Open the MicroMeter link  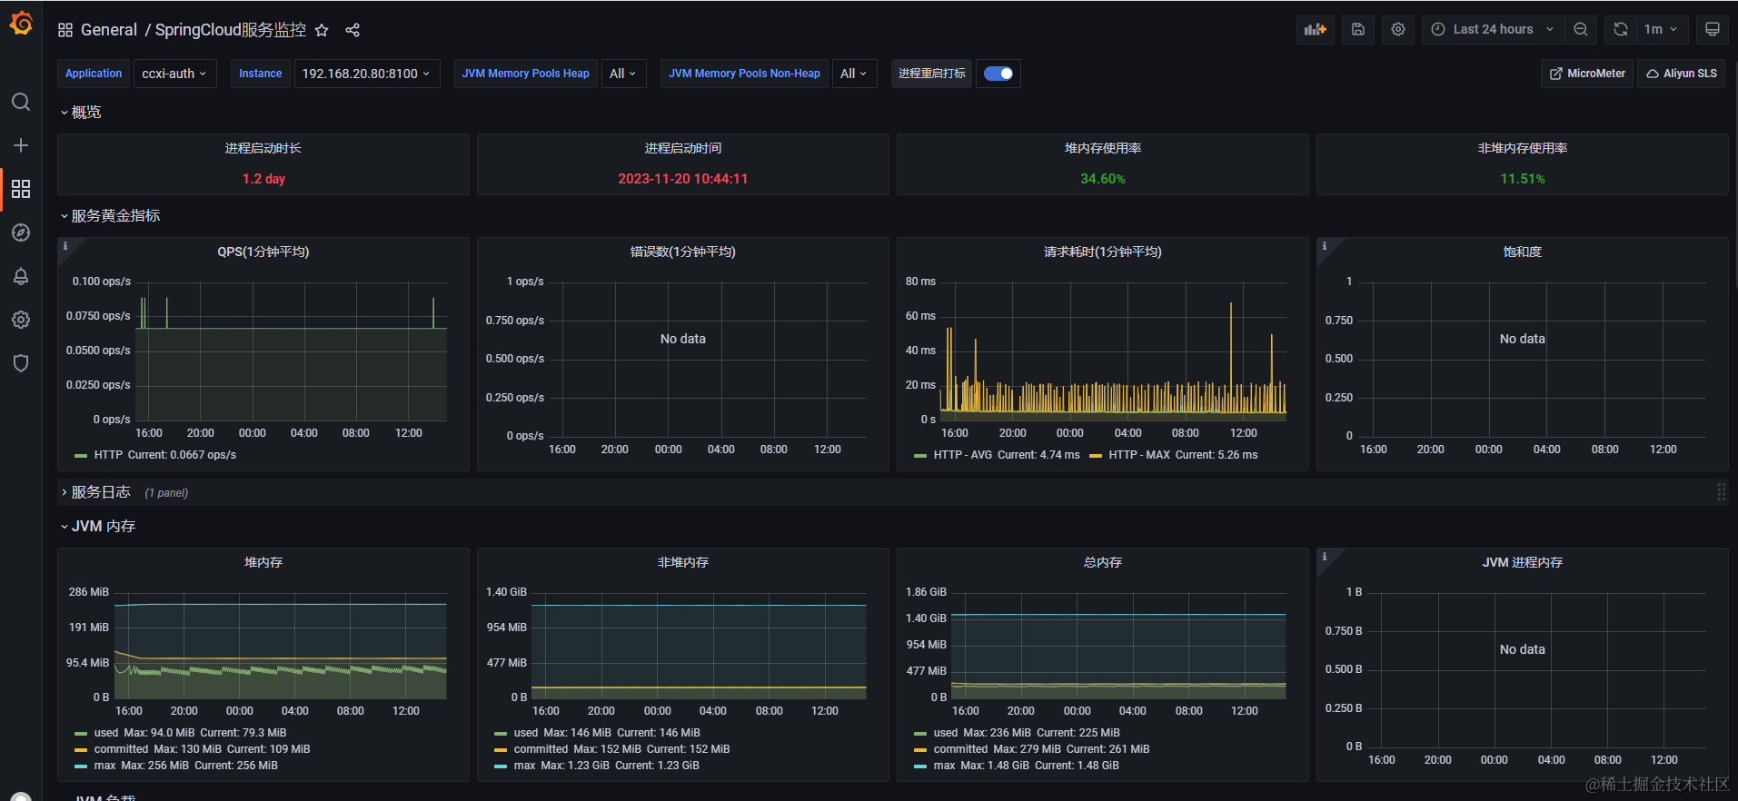click(x=1587, y=74)
